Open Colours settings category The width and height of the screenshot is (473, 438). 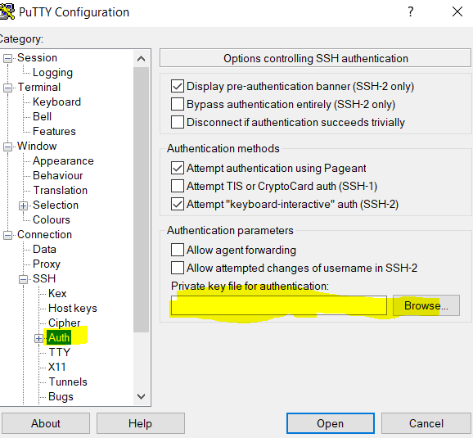(x=52, y=219)
